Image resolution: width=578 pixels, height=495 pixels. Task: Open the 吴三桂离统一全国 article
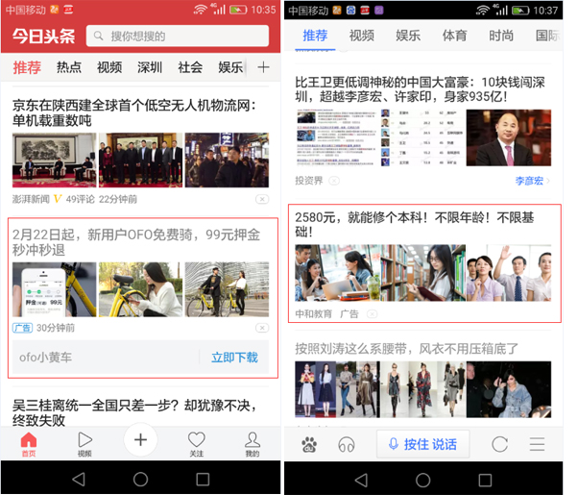point(134,412)
